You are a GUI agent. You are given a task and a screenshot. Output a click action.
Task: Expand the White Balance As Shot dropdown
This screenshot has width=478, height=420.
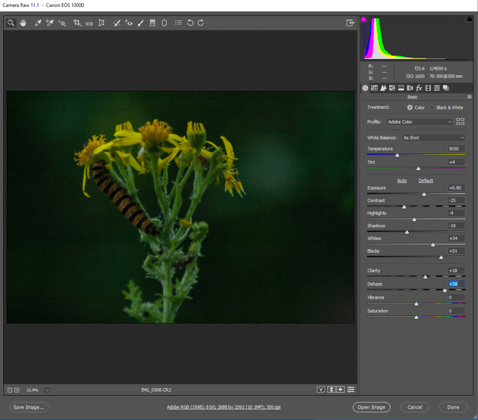click(434, 138)
